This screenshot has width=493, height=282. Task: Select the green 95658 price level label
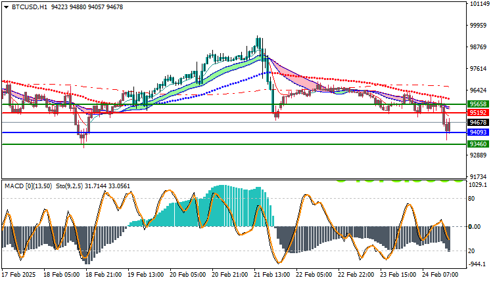coord(478,104)
